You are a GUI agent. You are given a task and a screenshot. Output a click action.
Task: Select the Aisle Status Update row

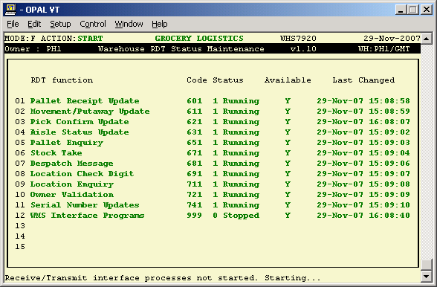213,132
